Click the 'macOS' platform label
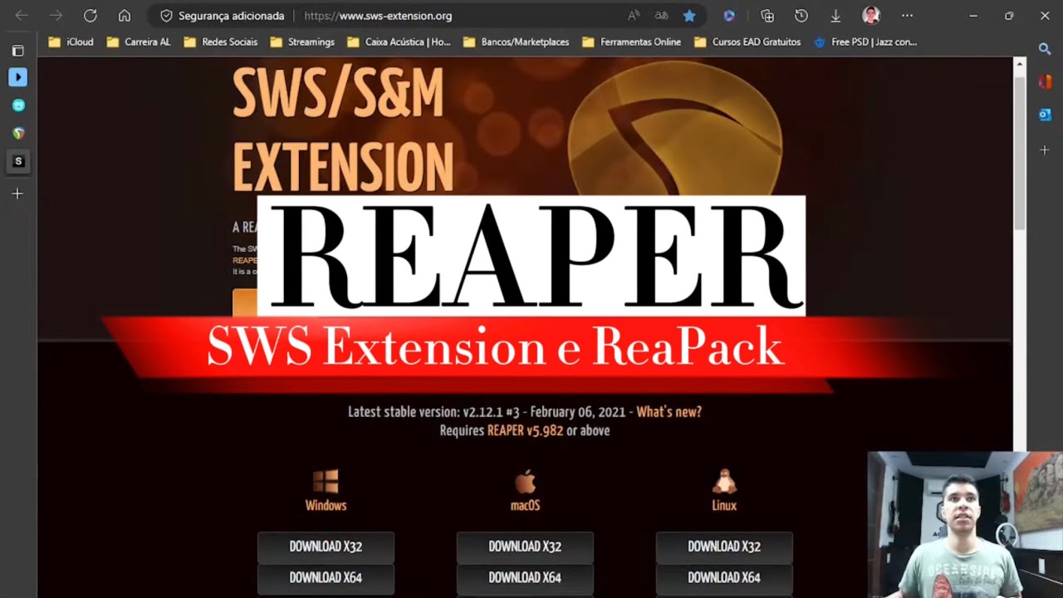The width and height of the screenshot is (1063, 598). [x=525, y=506]
